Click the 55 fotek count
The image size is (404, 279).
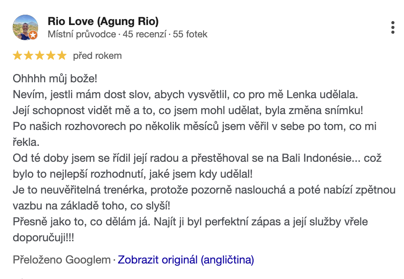click(190, 34)
